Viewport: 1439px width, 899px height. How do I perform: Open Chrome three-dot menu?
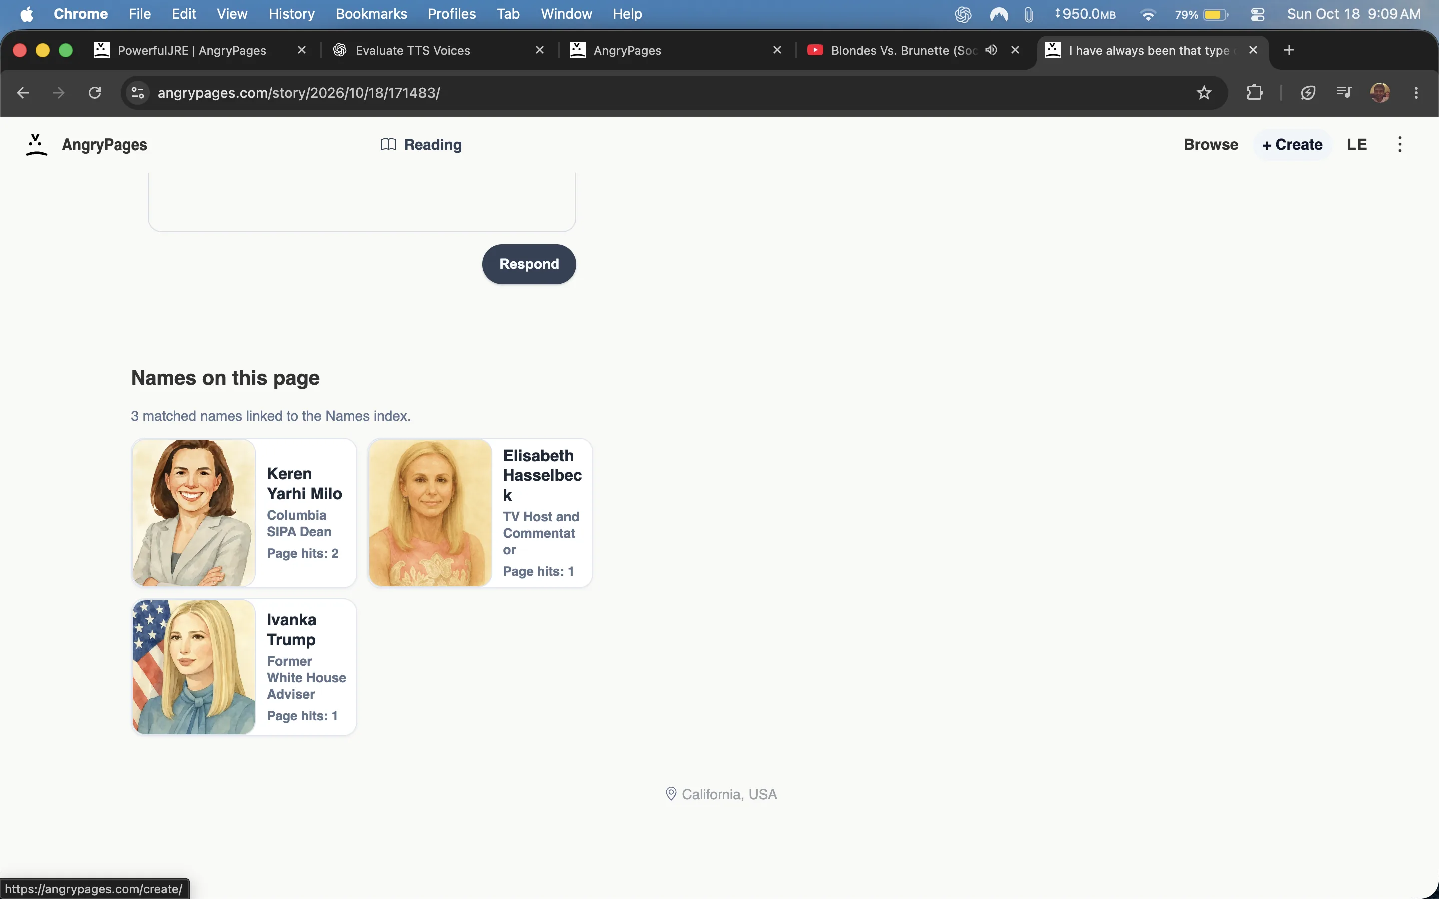1416,93
